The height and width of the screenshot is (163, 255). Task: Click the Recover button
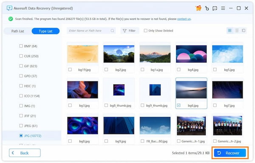tap(230, 153)
